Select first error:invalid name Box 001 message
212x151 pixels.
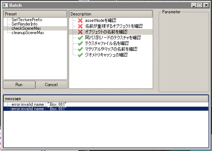39,104
